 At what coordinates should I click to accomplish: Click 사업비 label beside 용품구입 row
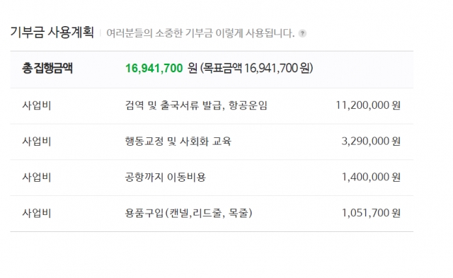[x=37, y=213]
